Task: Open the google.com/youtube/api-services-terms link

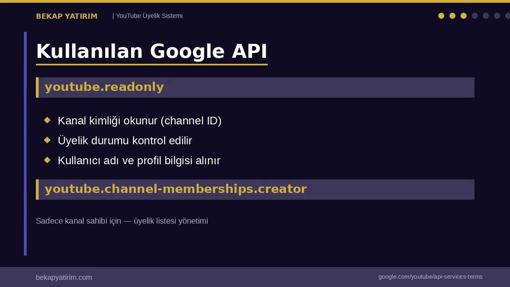Action: tap(430, 277)
